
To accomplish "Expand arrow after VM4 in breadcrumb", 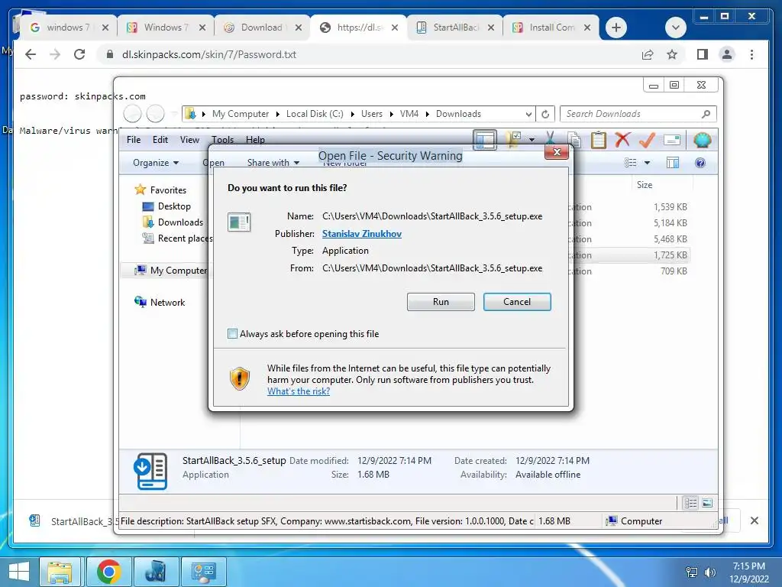I will [428, 115].
